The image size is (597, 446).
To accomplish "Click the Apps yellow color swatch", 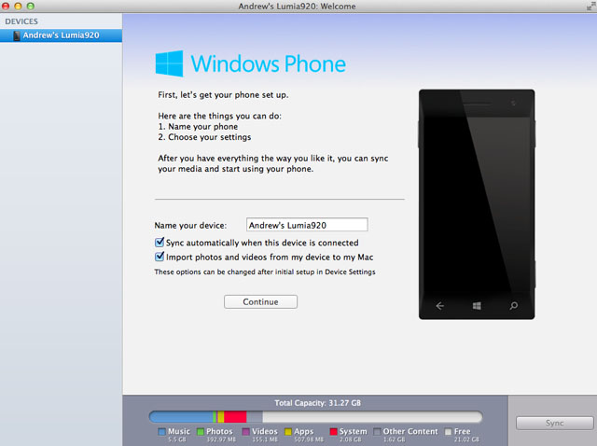I will [x=288, y=431].
